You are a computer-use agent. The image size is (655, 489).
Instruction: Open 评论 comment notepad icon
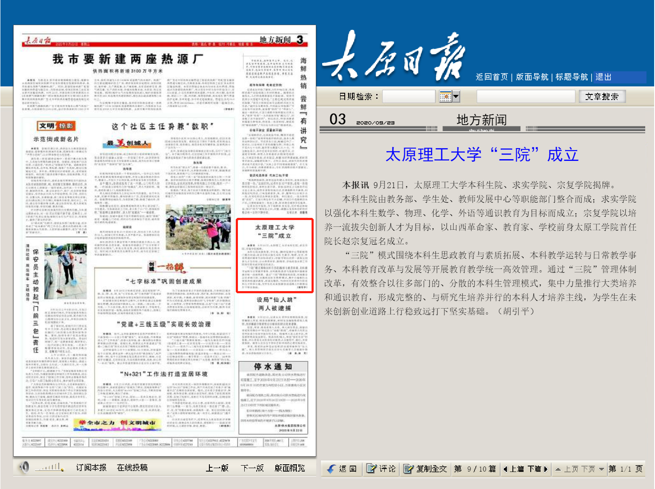click(371, 469)
